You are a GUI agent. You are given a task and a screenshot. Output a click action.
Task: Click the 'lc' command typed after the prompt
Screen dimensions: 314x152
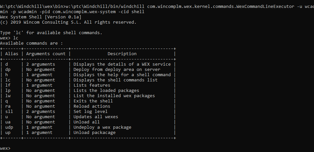click(x=16, y=38)
